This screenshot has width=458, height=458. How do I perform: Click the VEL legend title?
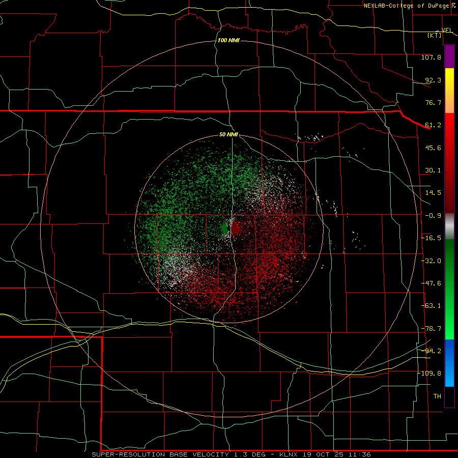tap(447, 30)
